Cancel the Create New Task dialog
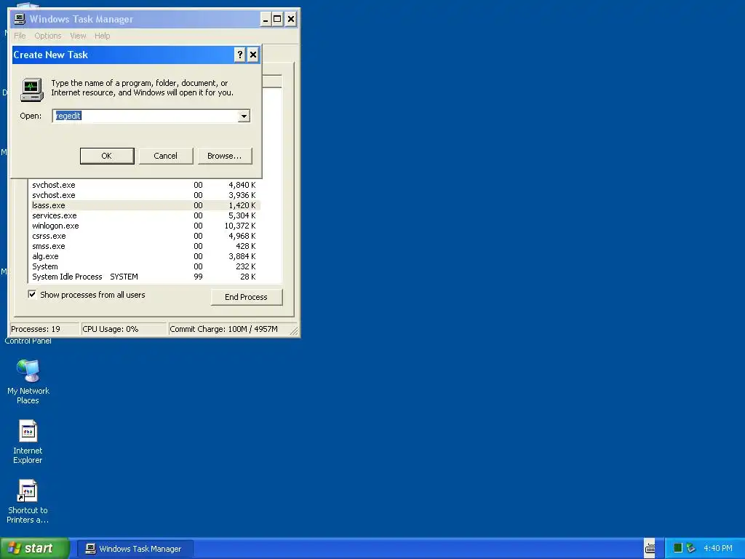The height and width of the screenshot is (559, 745). (165, 156)
